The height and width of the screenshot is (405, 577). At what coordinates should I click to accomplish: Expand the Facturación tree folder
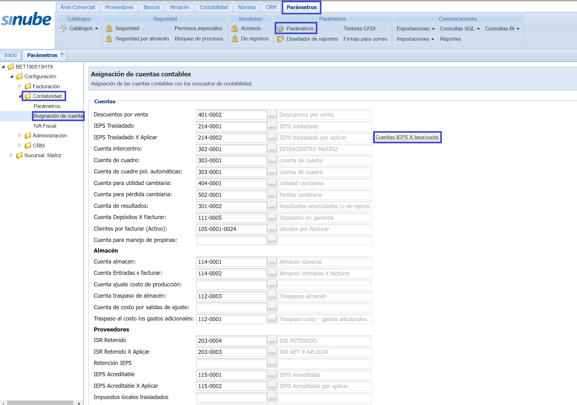click(x=20, y=86)
